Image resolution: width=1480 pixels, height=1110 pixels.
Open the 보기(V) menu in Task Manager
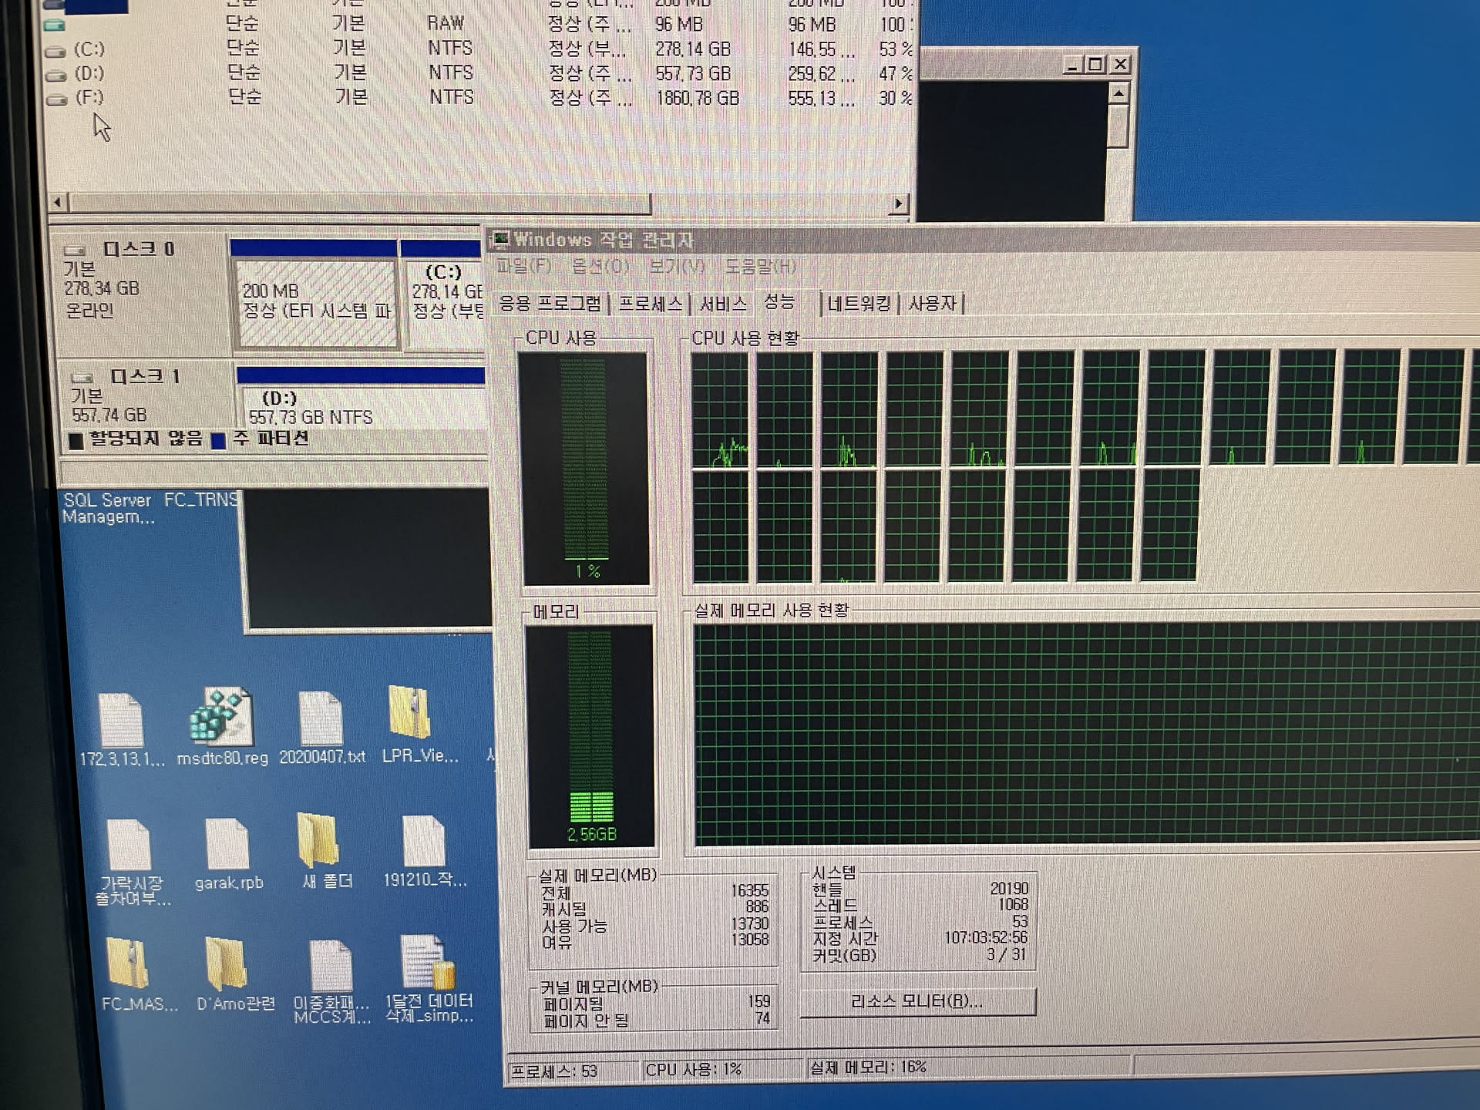(676, 267)
